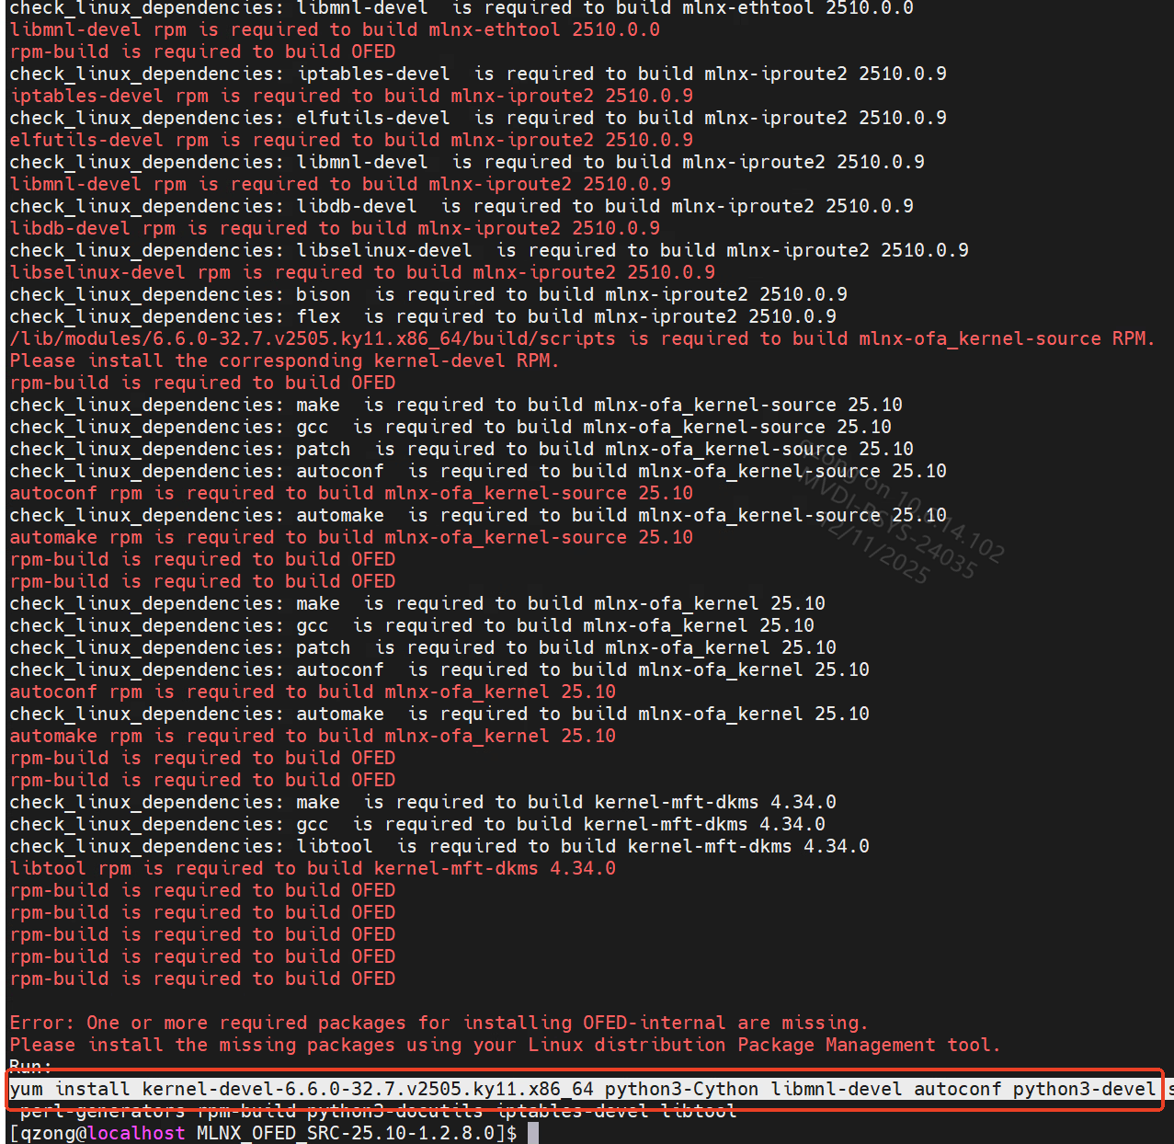Select red 'libmnl-devel rpm' line for mlnx-iproute2
Image resolution: width=1174 pixels, height=1144 pixels.
340,184
